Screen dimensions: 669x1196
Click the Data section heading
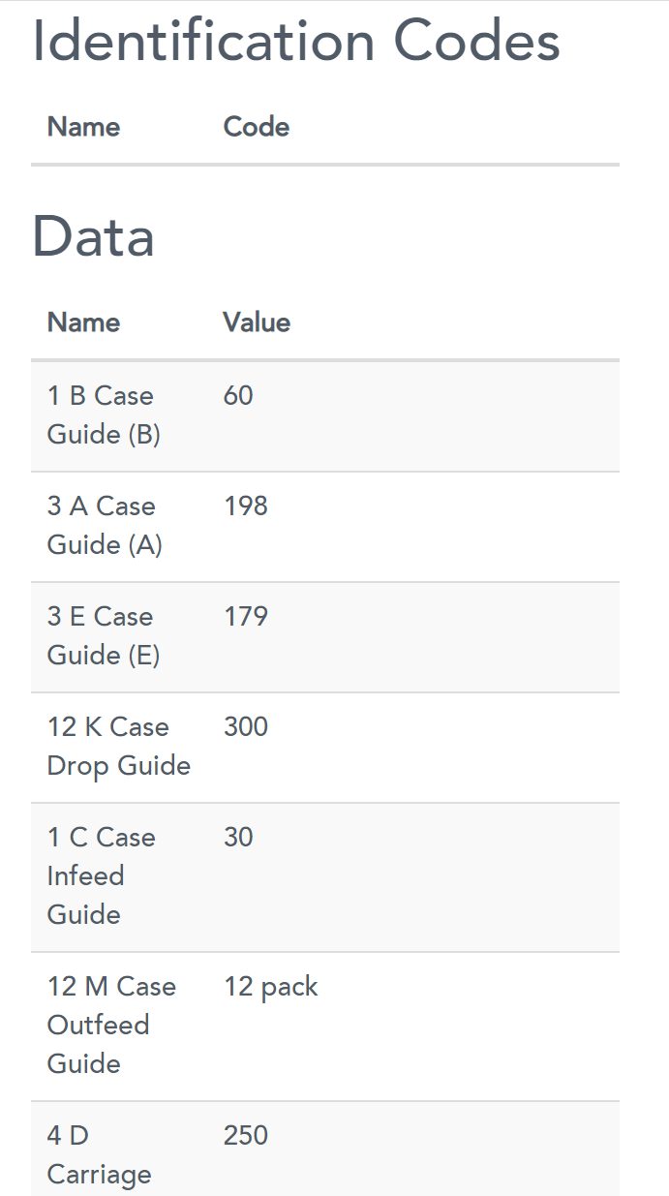(93, 236)
